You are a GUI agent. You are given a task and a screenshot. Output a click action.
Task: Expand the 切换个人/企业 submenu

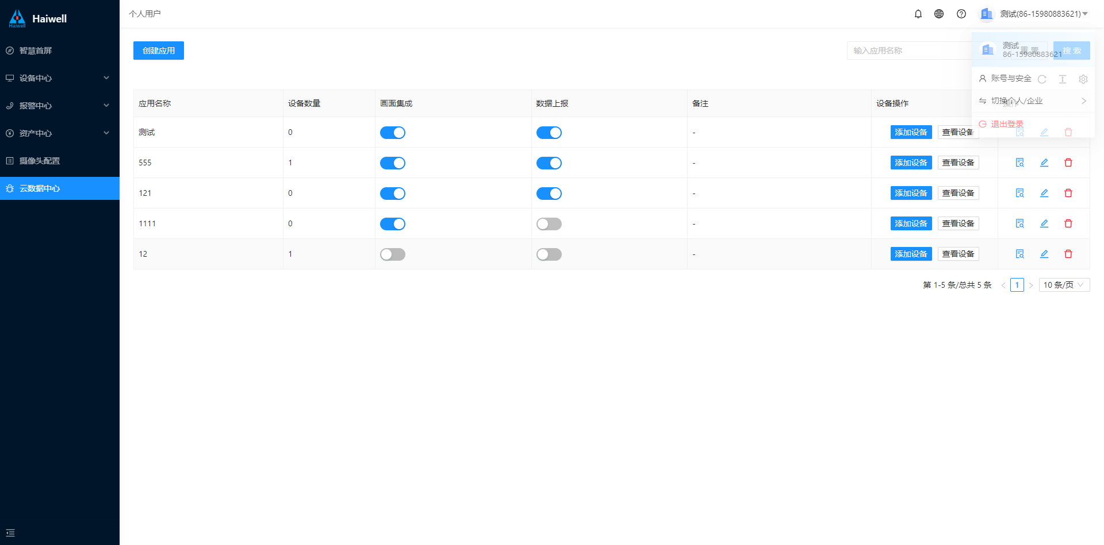pos(1033,101)
